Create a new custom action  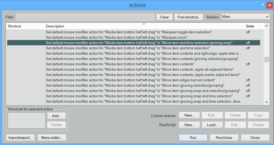189,115
